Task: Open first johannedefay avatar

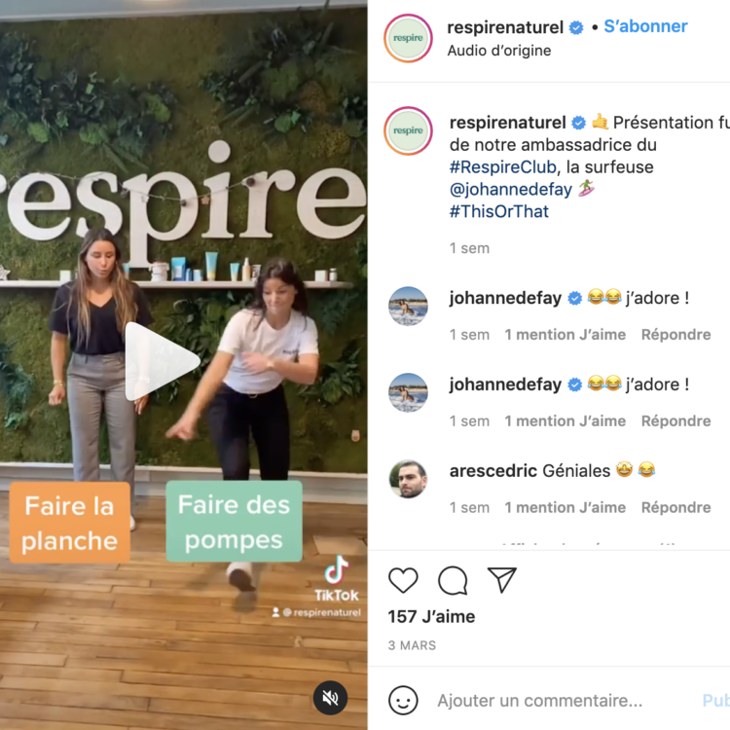Action: click(x=408, y=306)
